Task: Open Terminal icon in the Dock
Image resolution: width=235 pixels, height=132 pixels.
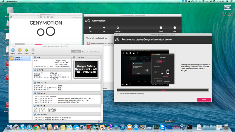Action: [x=189, y=127]
